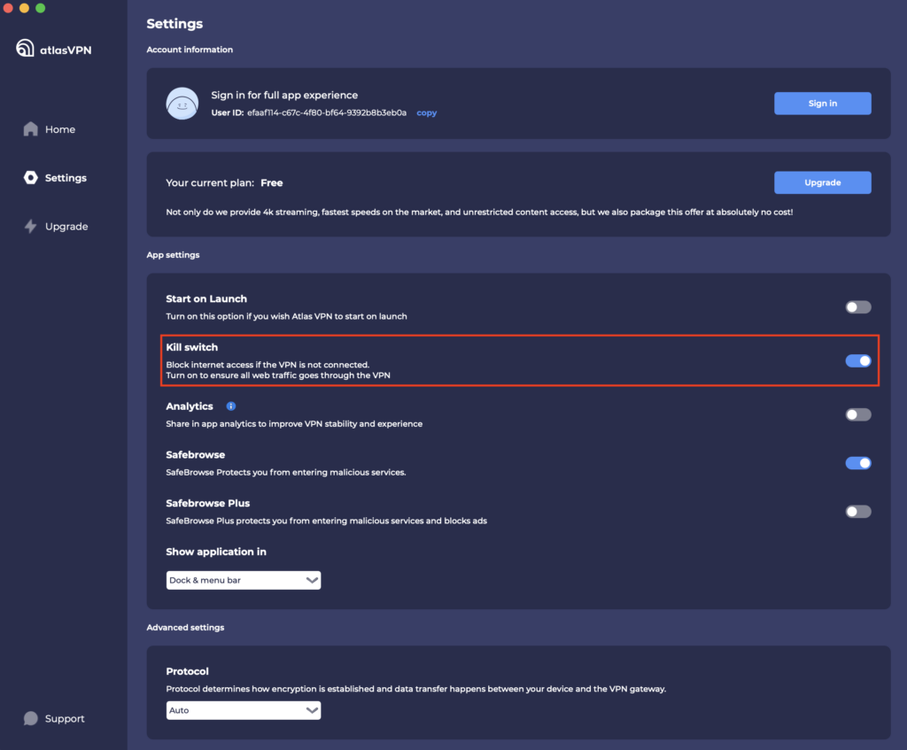
Task: Go to Home in the sidebar
Action: (60, 129)
